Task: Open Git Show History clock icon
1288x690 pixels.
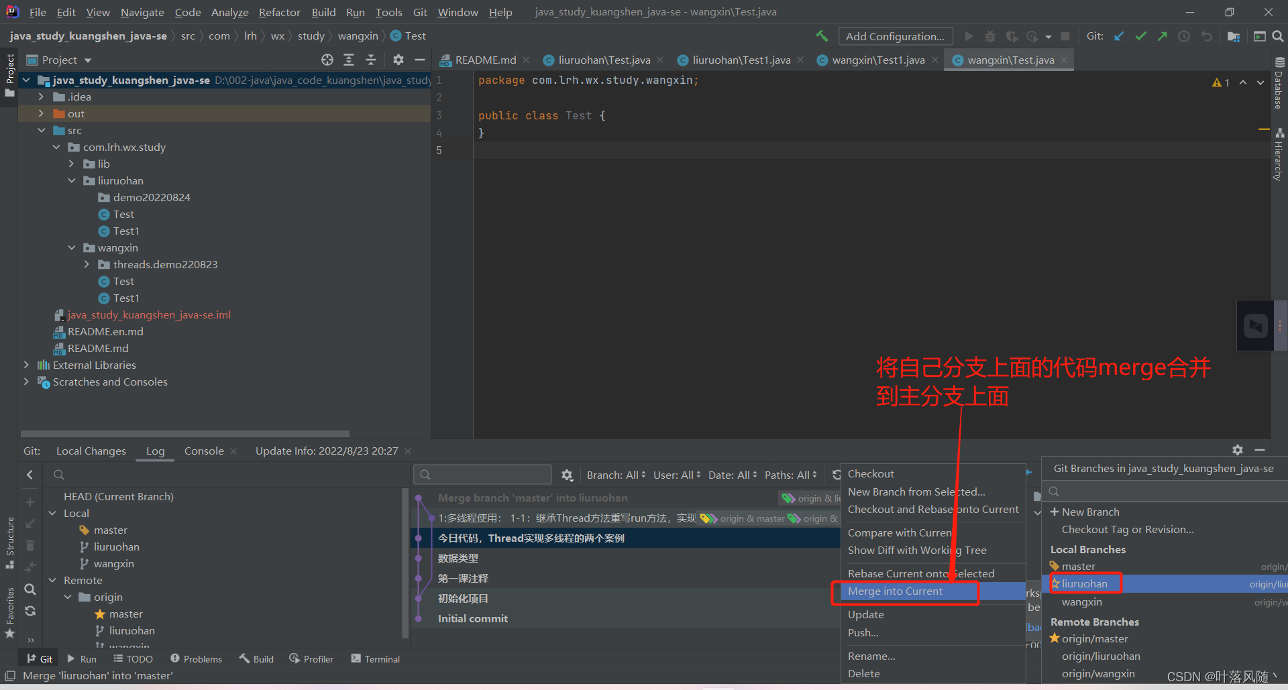Action: pos(1184,36)
